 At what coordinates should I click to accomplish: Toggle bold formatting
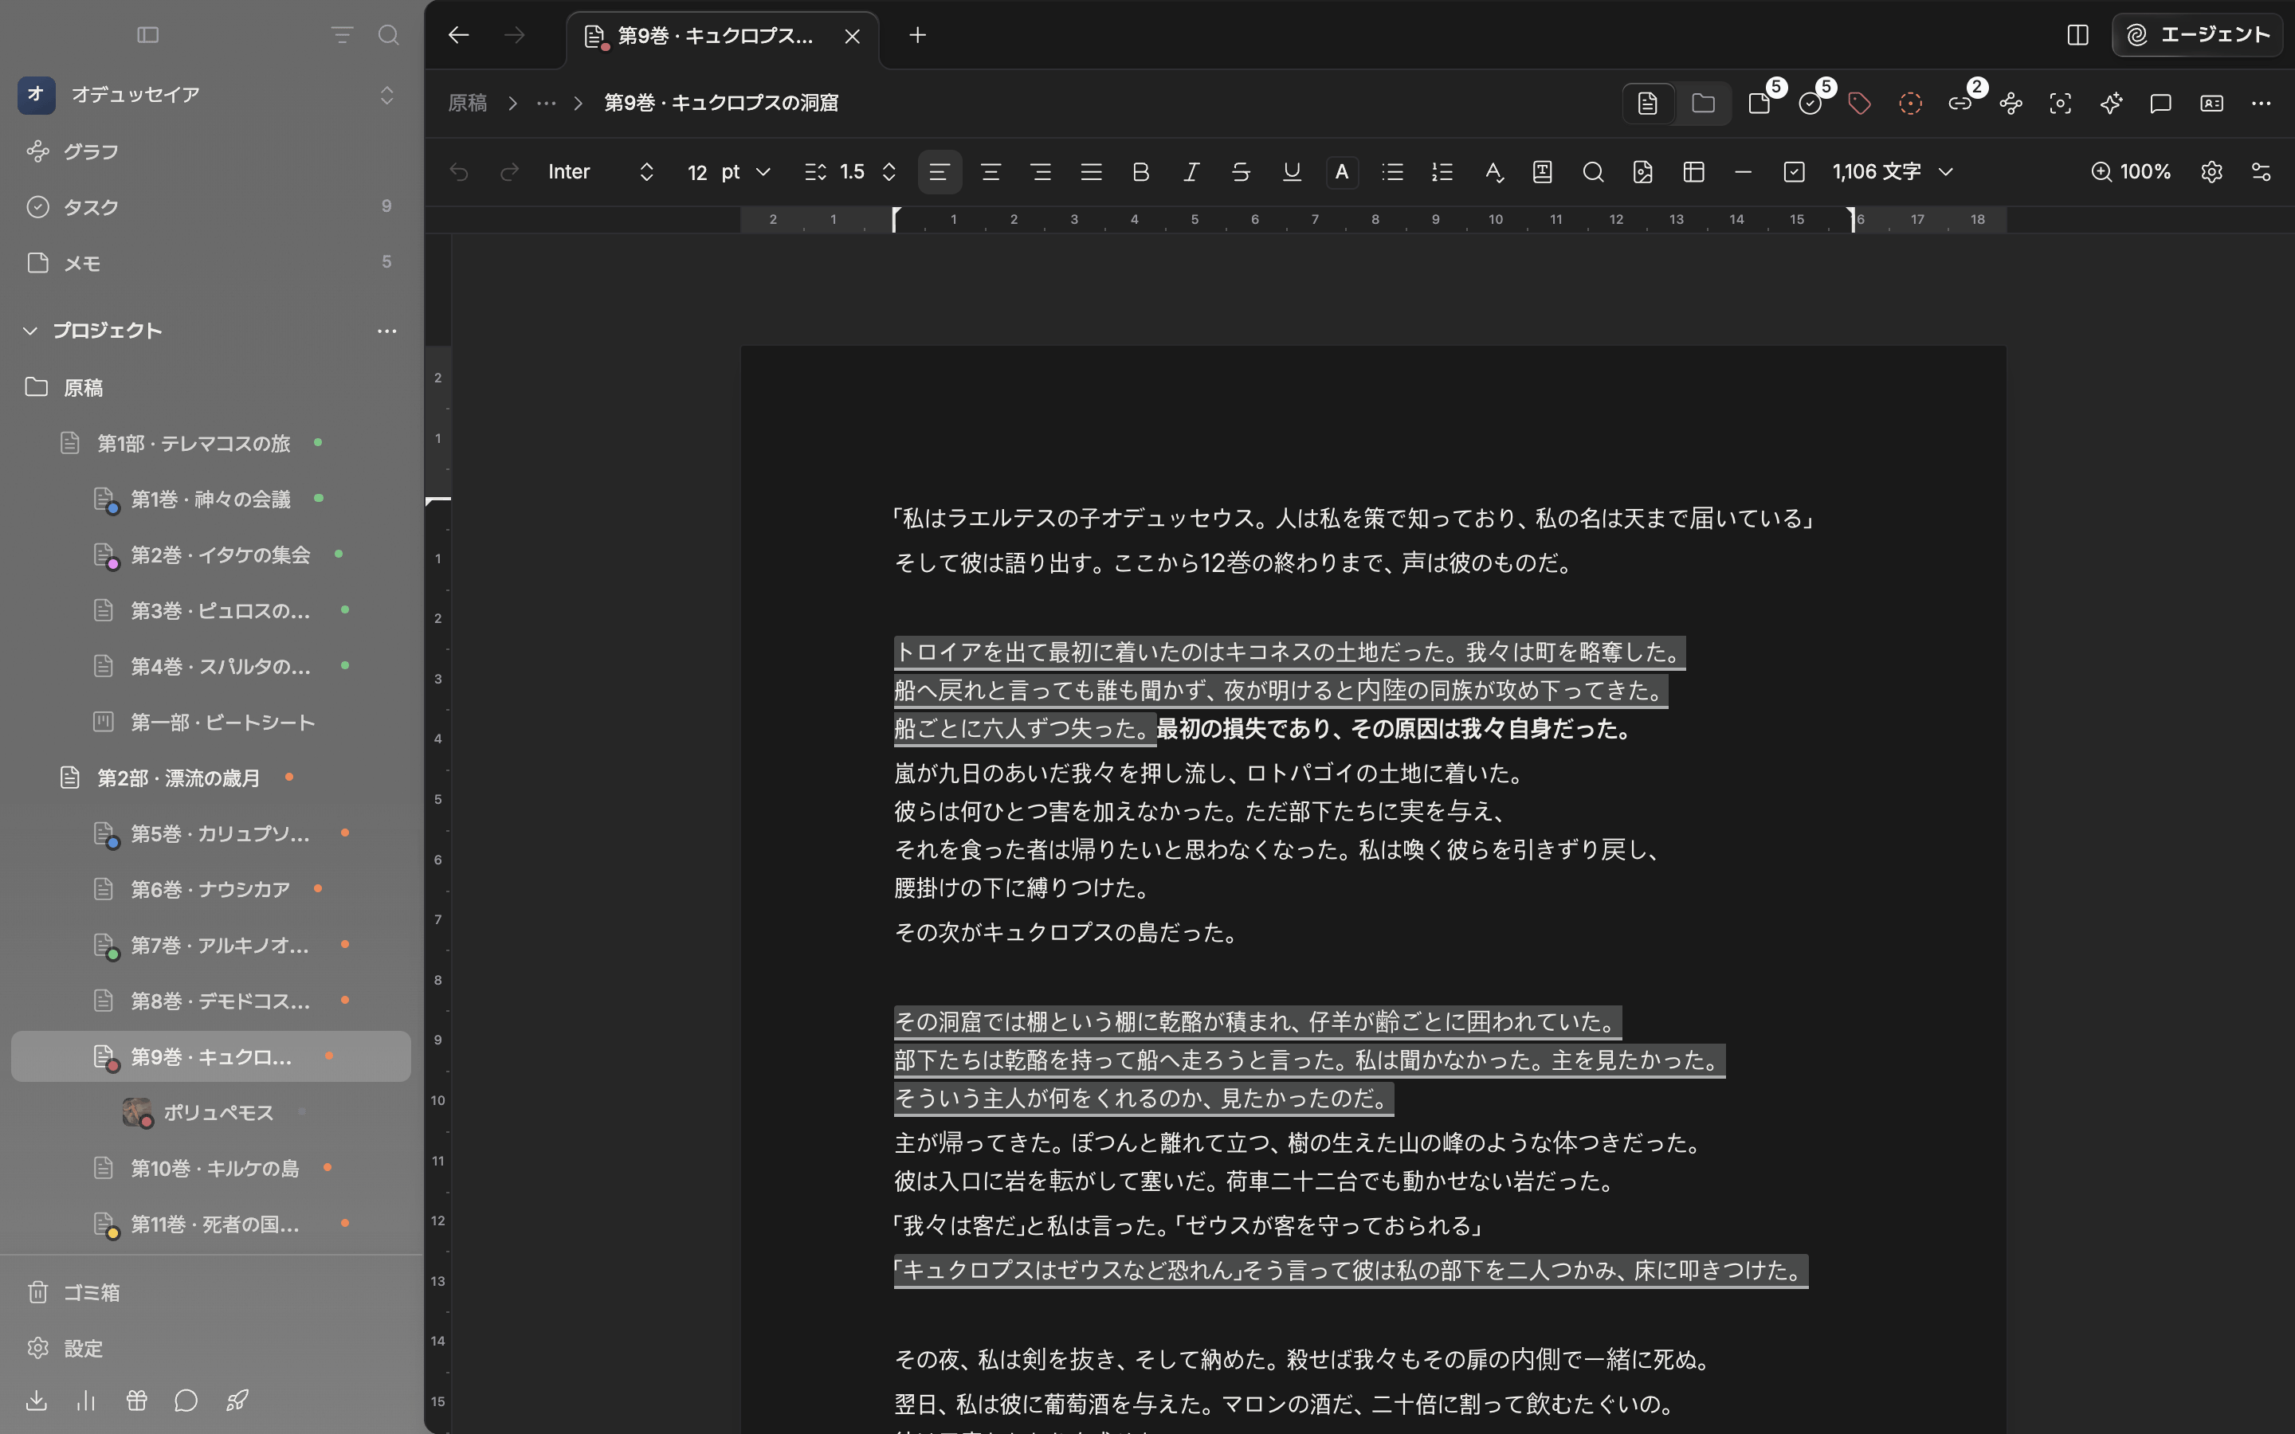[1141, 171]
